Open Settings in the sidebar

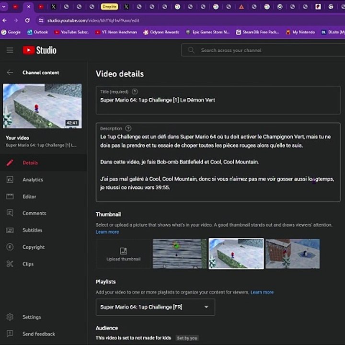(x=44, y=317)
